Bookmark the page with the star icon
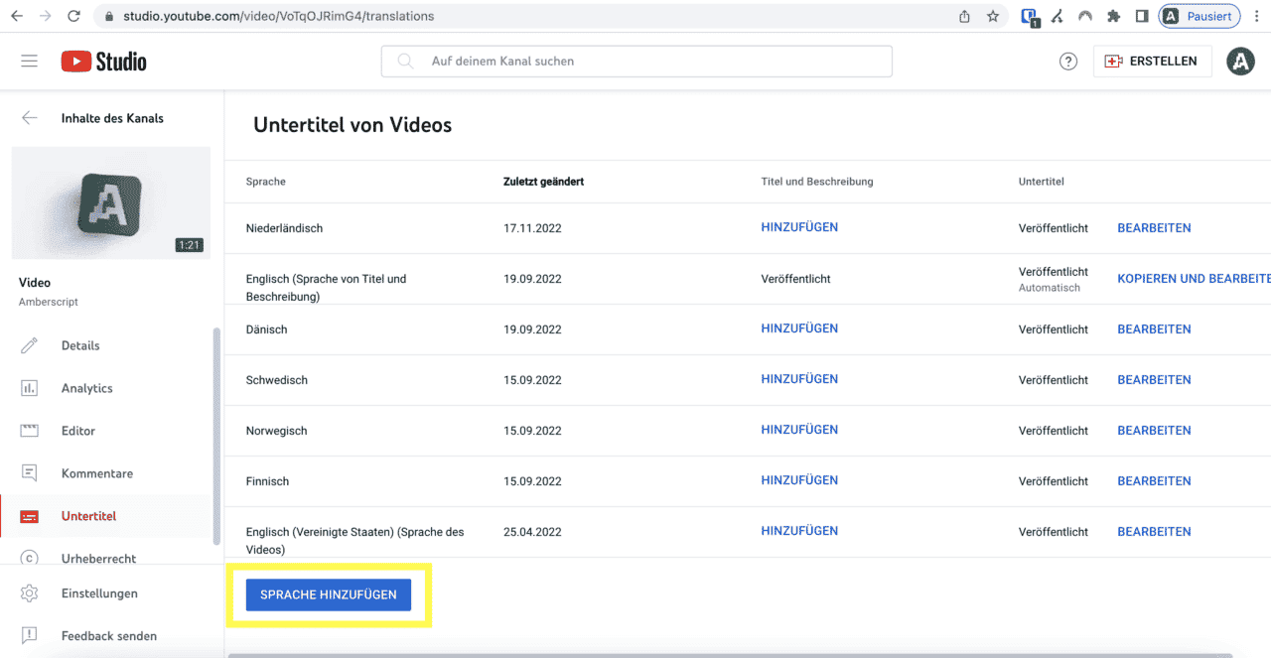This screenshot has width=1271, height=658. (x=993, y=16)
